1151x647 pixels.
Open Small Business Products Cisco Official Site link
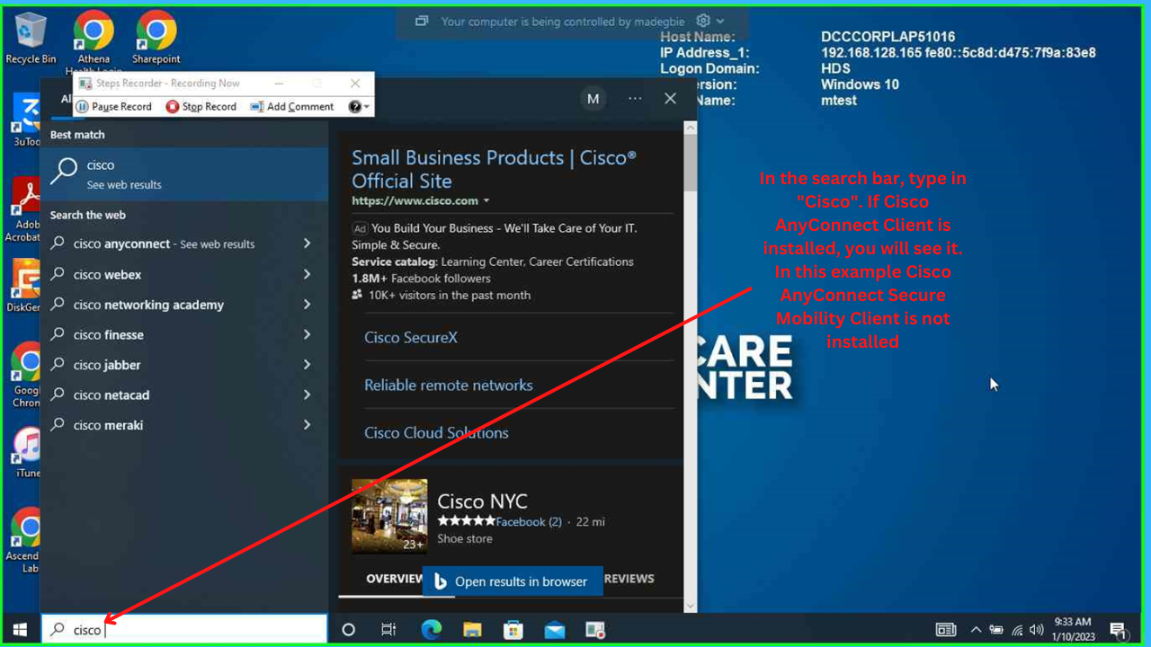click(494, 169)
